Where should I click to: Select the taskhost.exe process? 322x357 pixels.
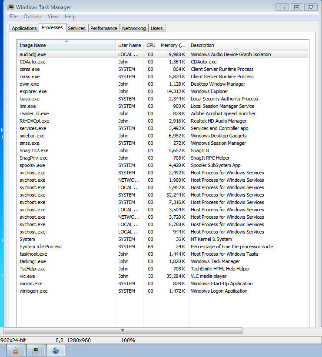click(163, 254)
